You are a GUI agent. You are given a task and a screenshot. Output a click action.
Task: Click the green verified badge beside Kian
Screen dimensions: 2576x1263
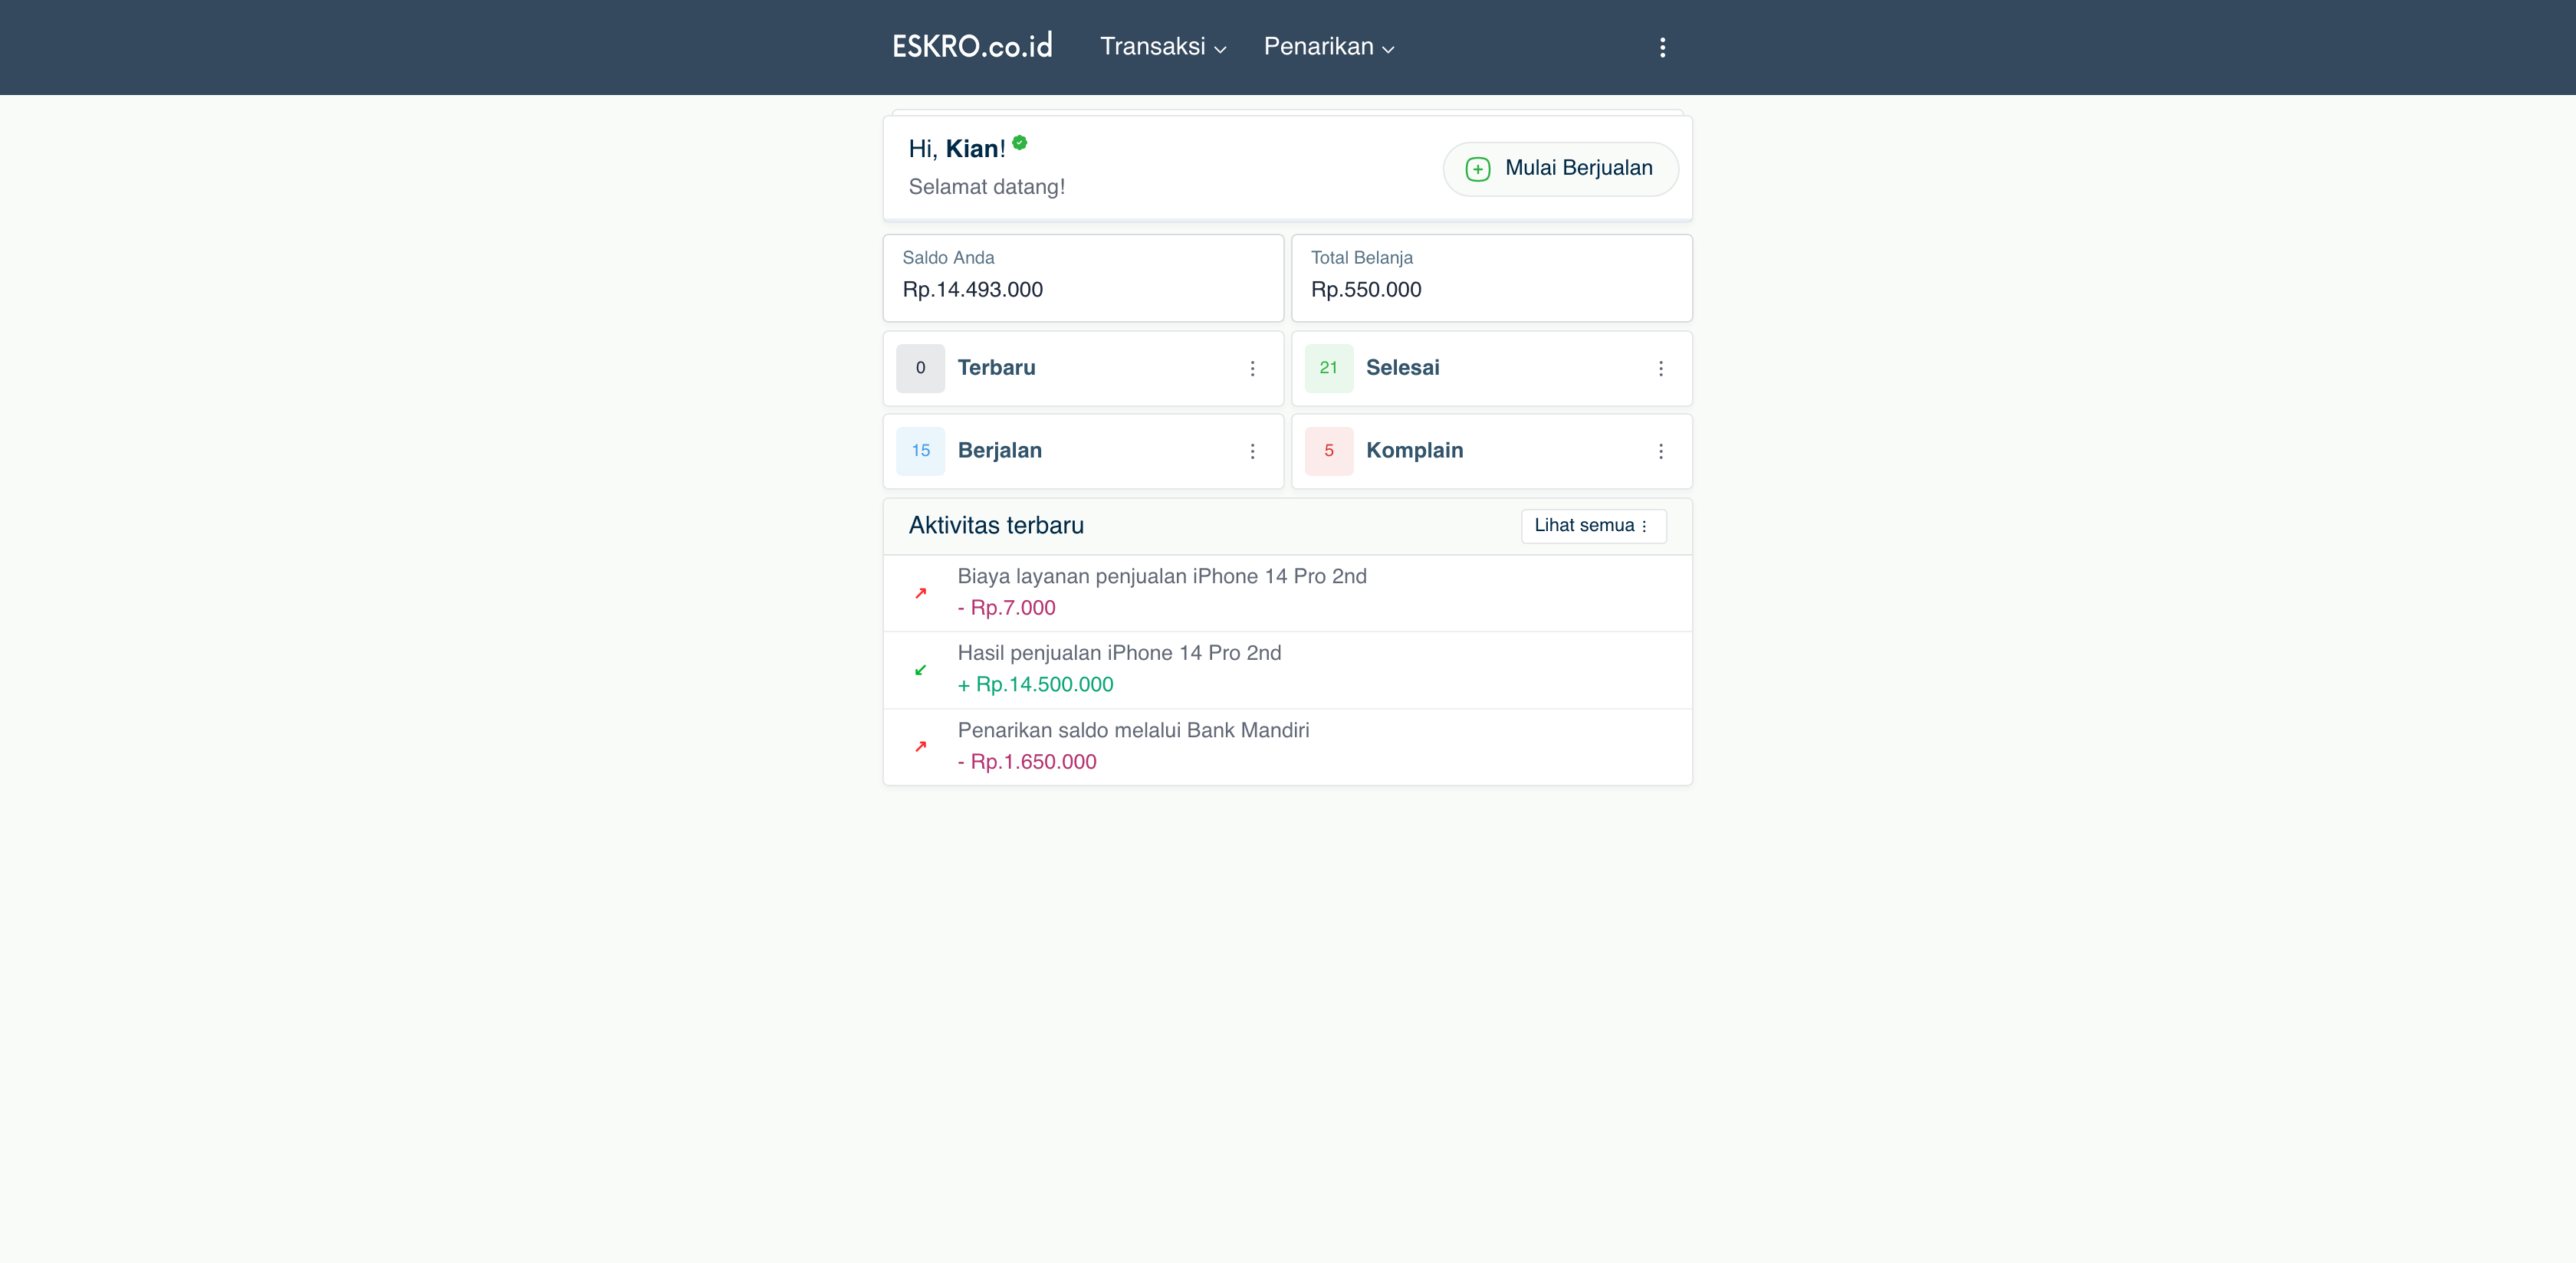click(1019, 142)
